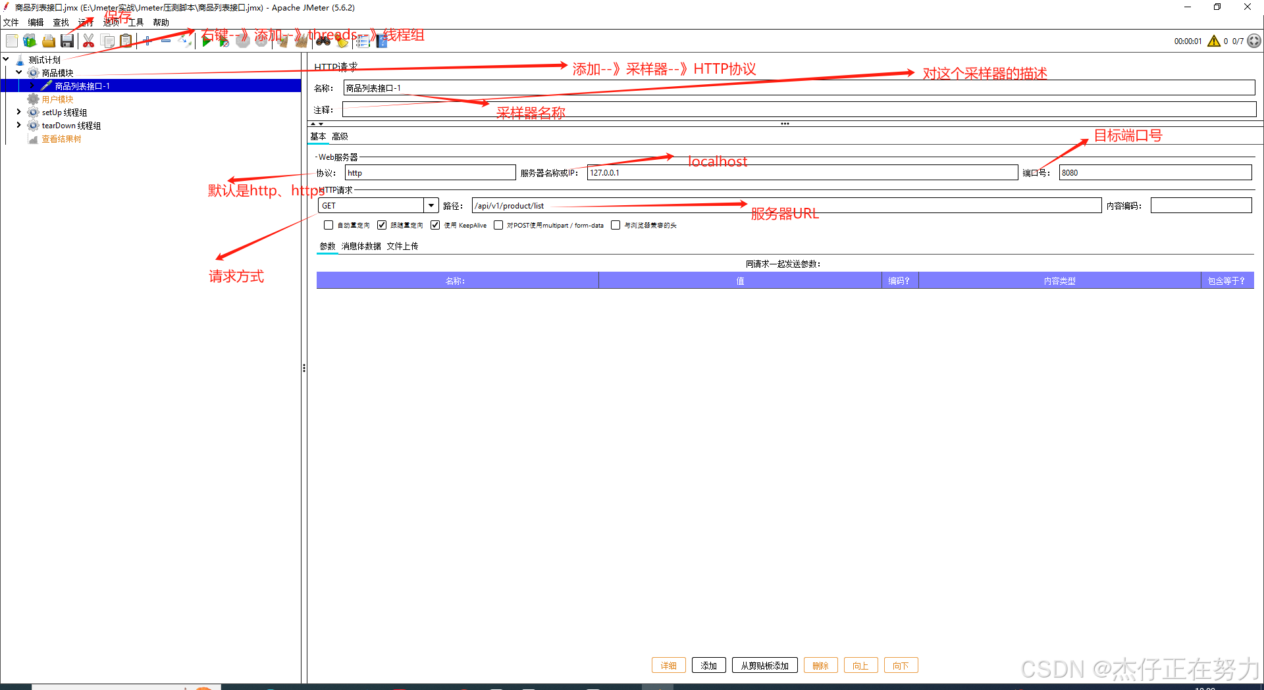Click the Shutdown test icon

[x=261, y=41]
